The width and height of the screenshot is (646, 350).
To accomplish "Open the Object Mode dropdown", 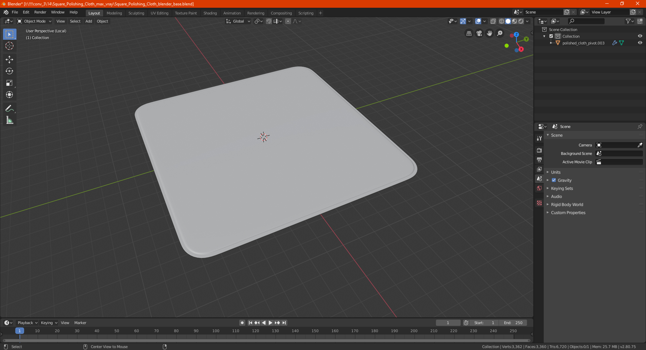I will tap(34, 21).
